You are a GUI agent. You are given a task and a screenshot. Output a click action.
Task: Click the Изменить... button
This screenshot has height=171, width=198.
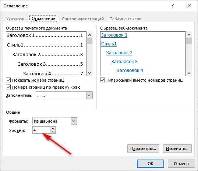pos(177,148)
